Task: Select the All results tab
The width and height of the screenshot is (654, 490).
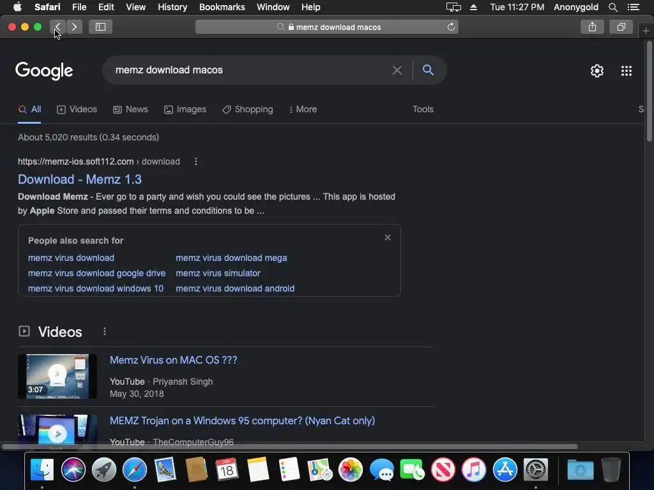Action: 29,110
